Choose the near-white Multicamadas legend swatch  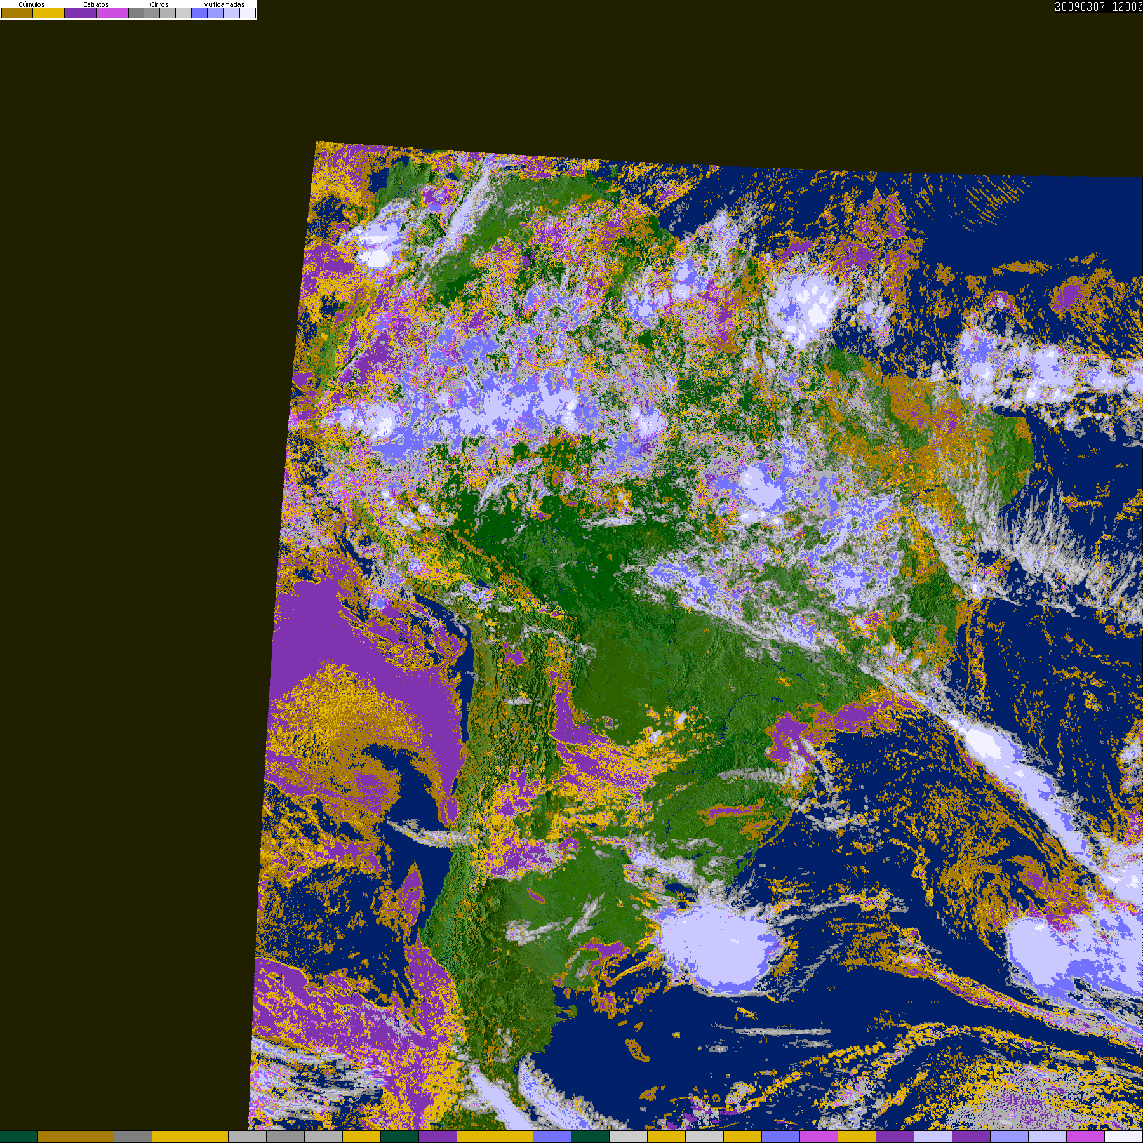[248, 13]
